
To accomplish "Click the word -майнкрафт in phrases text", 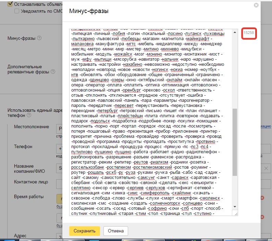I will tap(198, 39).
